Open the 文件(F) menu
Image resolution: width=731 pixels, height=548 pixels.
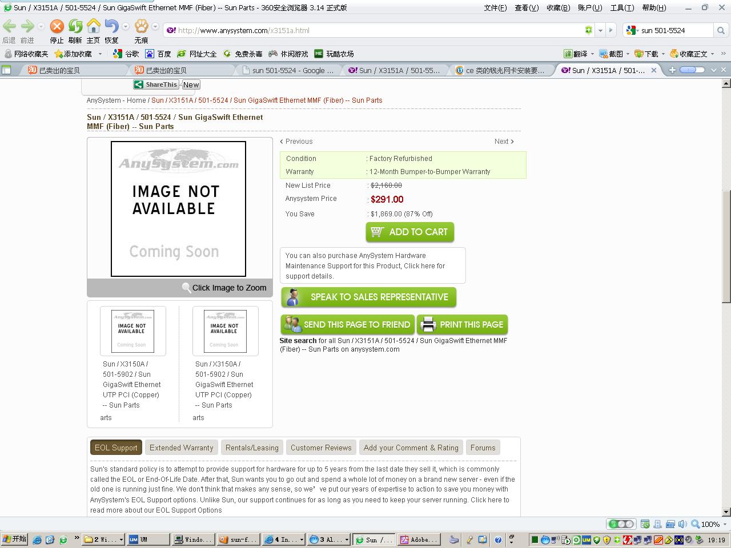click(495, 7)
